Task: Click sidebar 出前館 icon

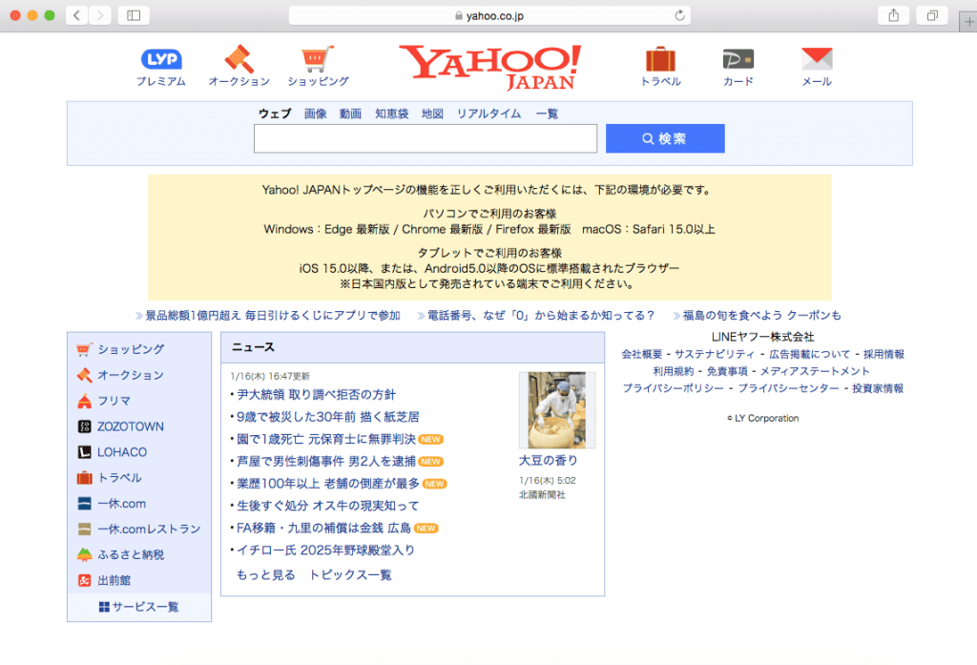Action: coord(84,580)
